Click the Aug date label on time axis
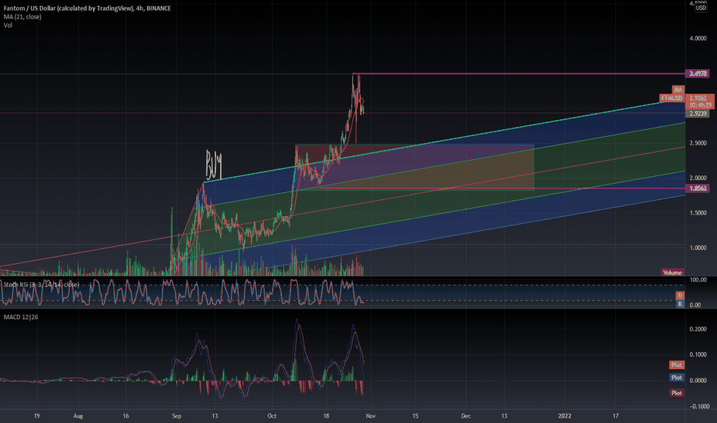Viewport: 717px width, 423px height. (78, 416)
